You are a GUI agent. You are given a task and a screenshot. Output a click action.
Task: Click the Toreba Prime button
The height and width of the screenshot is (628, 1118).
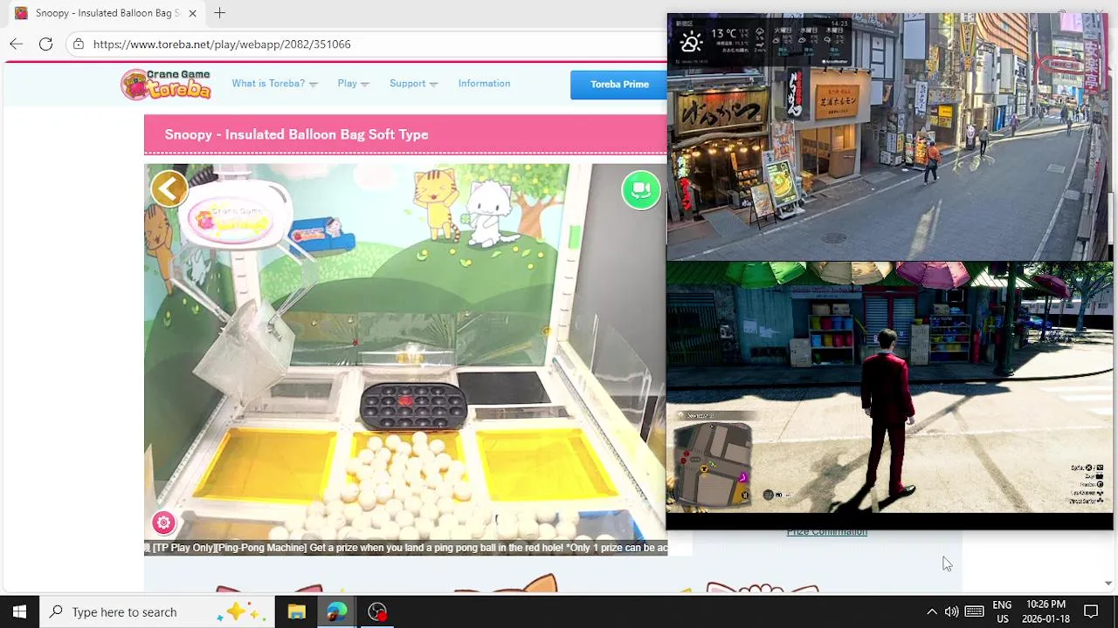pyautogui.click(x=619, y=85)
